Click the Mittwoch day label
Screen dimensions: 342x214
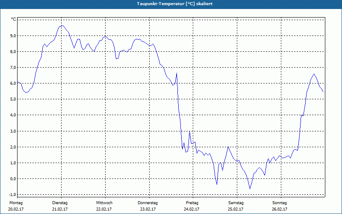pos(104,203)
